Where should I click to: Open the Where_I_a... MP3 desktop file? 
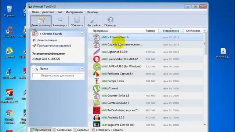[223, 53]
